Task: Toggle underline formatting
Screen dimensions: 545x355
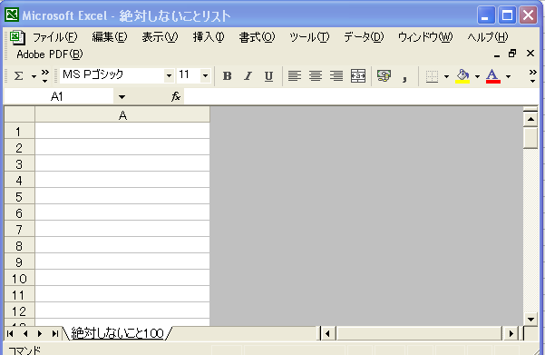Action: [x=268, y=76]
